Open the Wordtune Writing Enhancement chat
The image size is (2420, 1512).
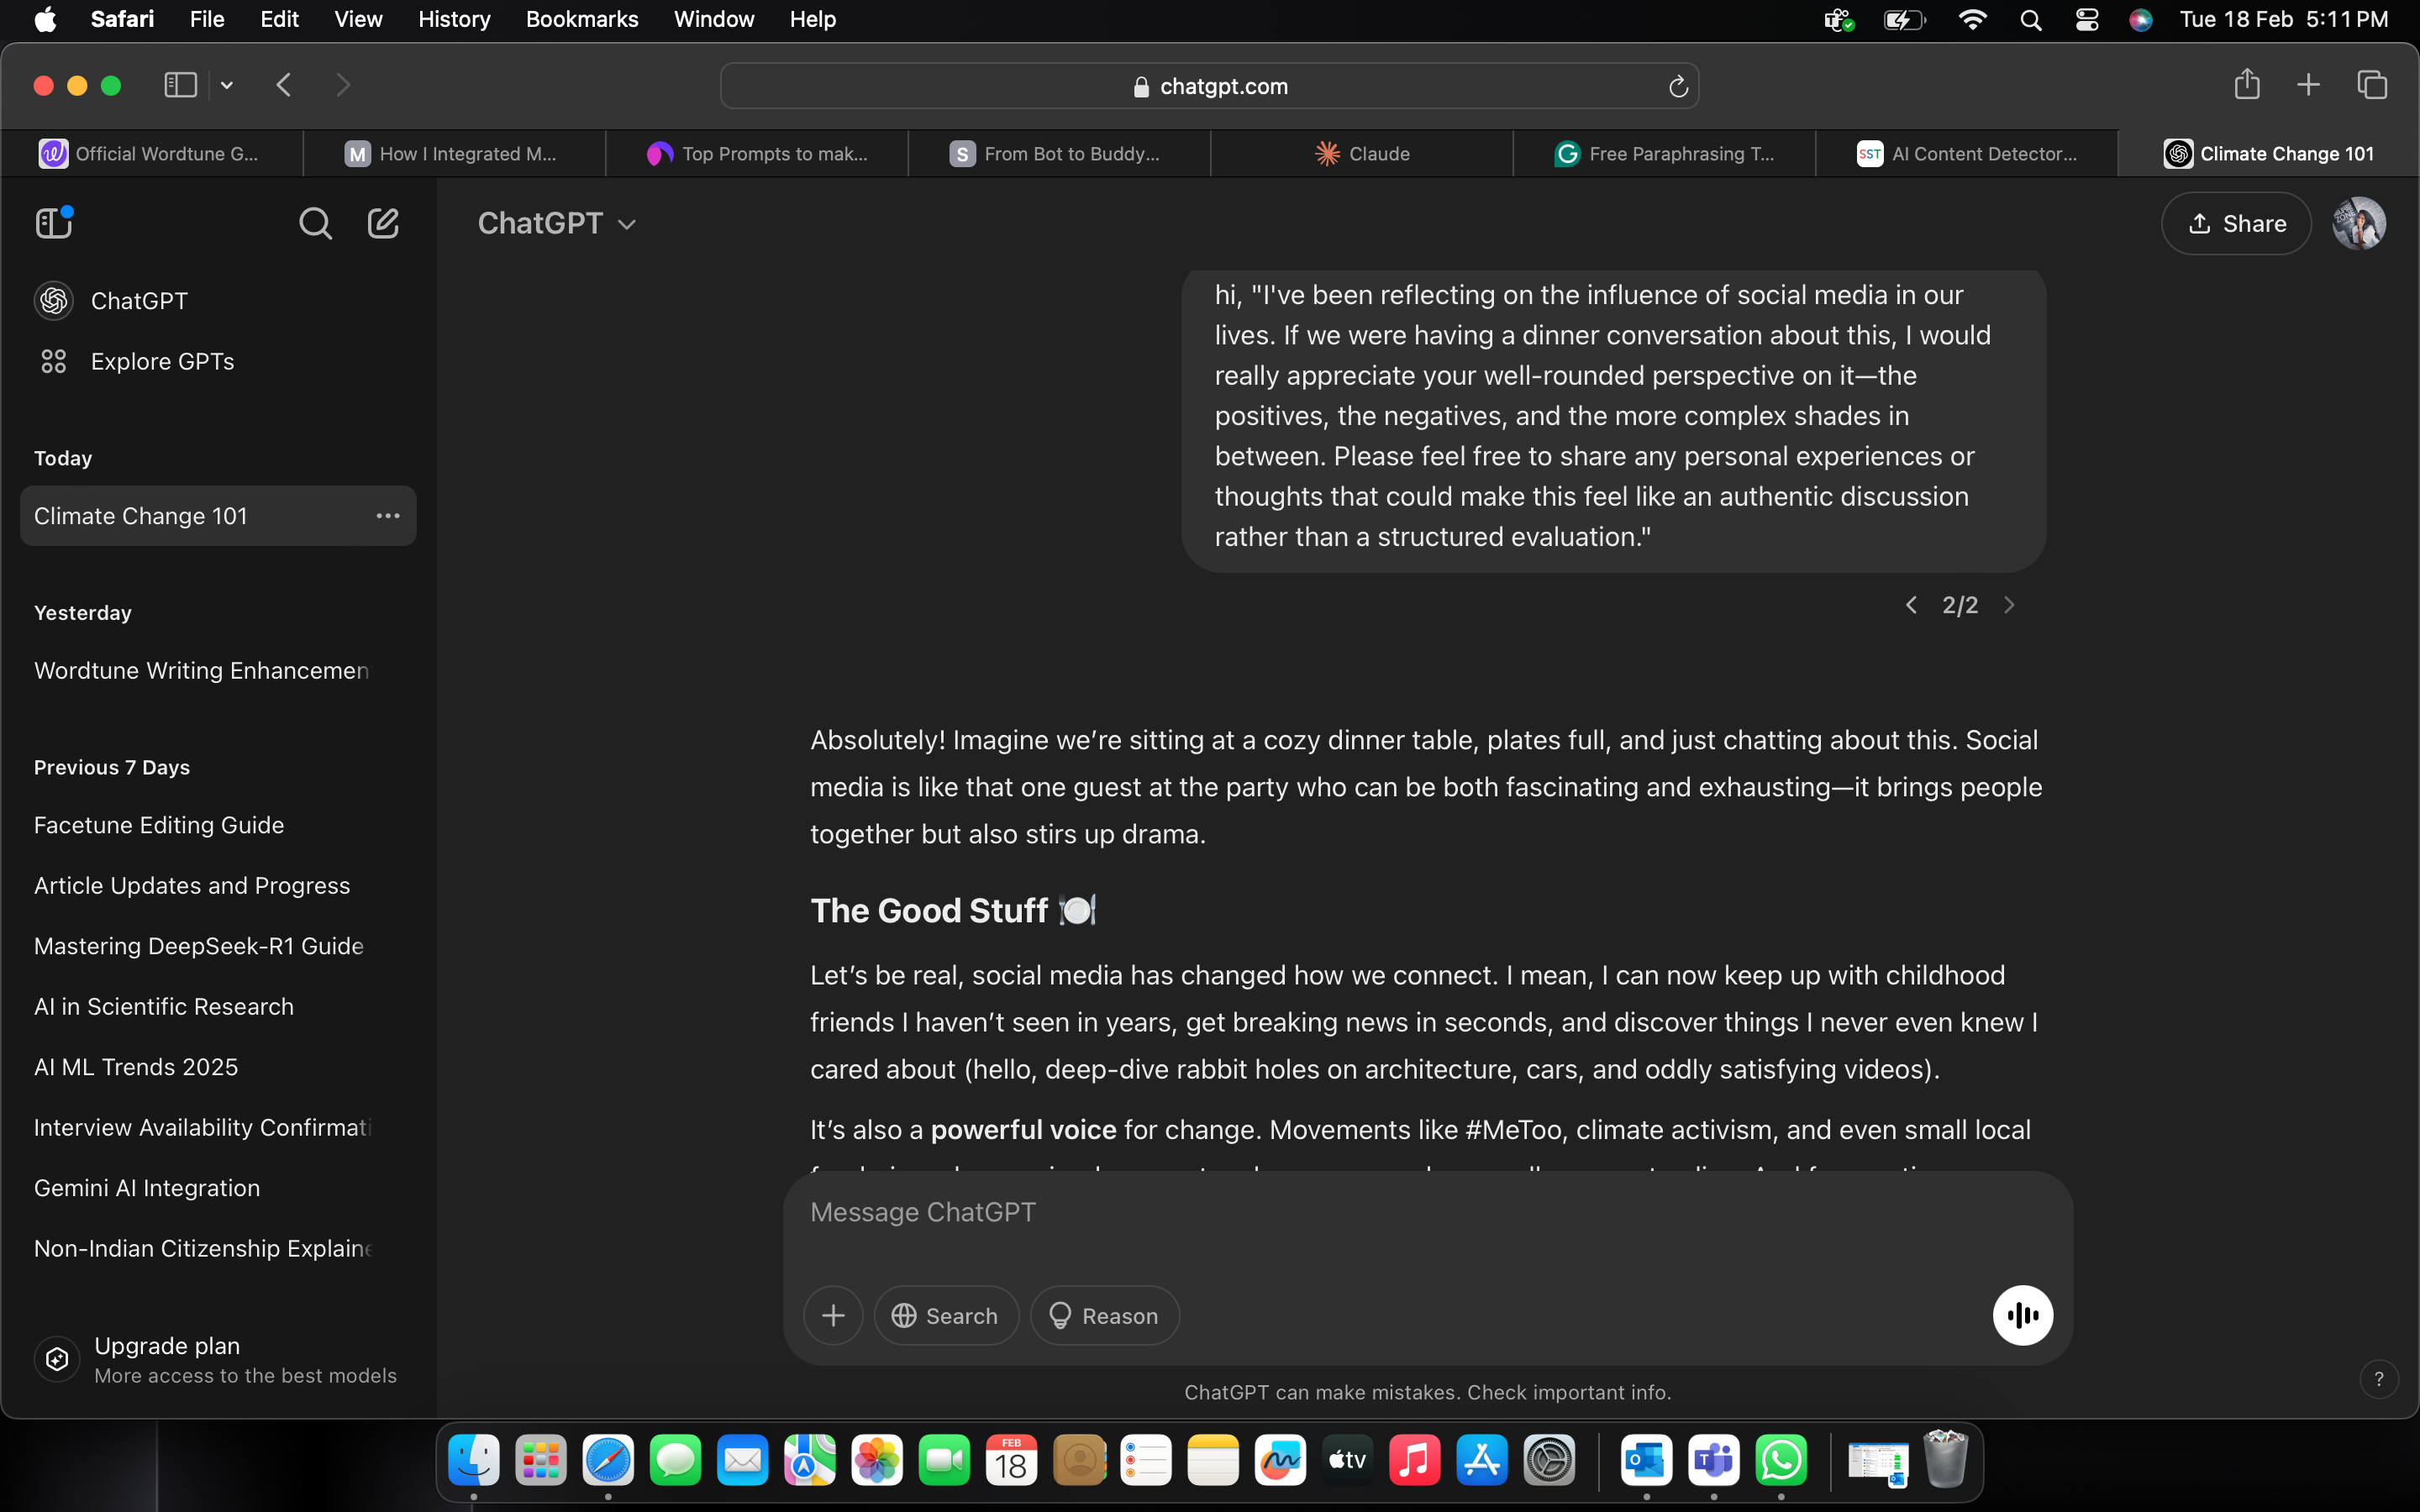[218, 670]
